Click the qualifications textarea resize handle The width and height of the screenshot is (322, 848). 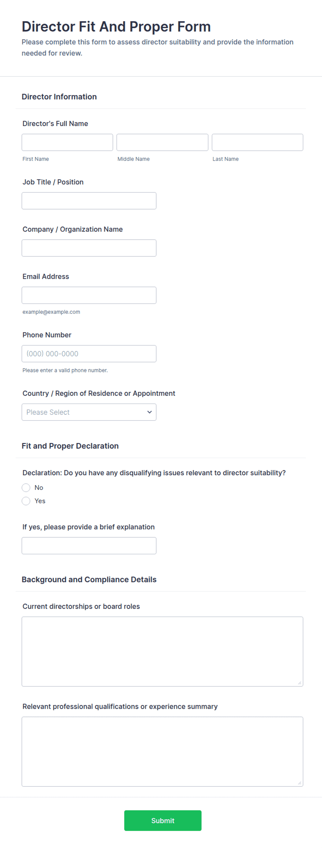click(x=299, y=783)
